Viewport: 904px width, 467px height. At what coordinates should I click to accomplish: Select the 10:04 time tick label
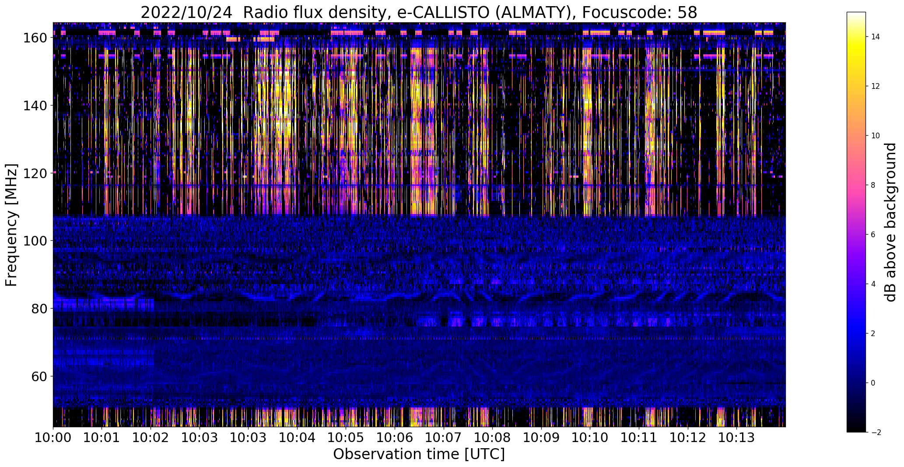pyautogui.click(x=297, y=437)
